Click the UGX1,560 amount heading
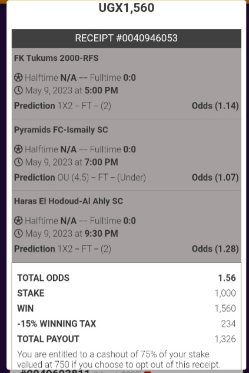The height and width of the screenshot is (373, 249). pyautogui.click(x=127, y=8)
